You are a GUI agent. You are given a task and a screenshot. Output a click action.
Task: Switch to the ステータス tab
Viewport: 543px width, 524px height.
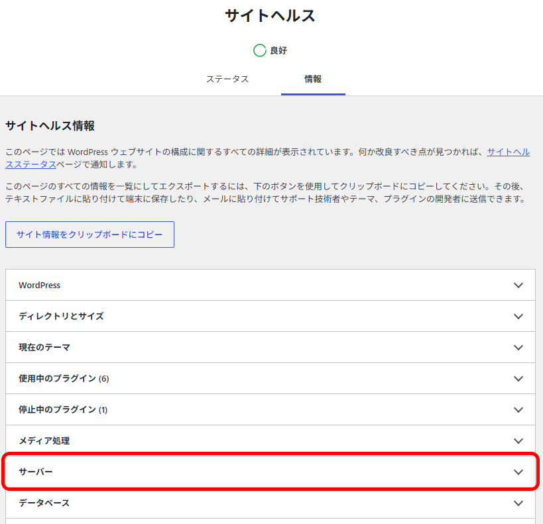click(x=227, y=79)
